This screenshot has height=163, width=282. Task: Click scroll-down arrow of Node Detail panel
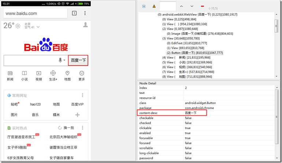click(x=277, y=158)
